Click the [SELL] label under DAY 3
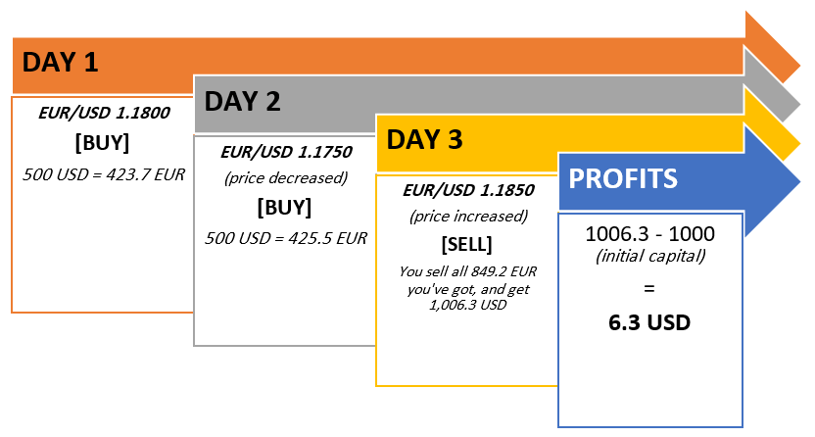This screenshot has height=437, width=815. (x=465, y=243)
